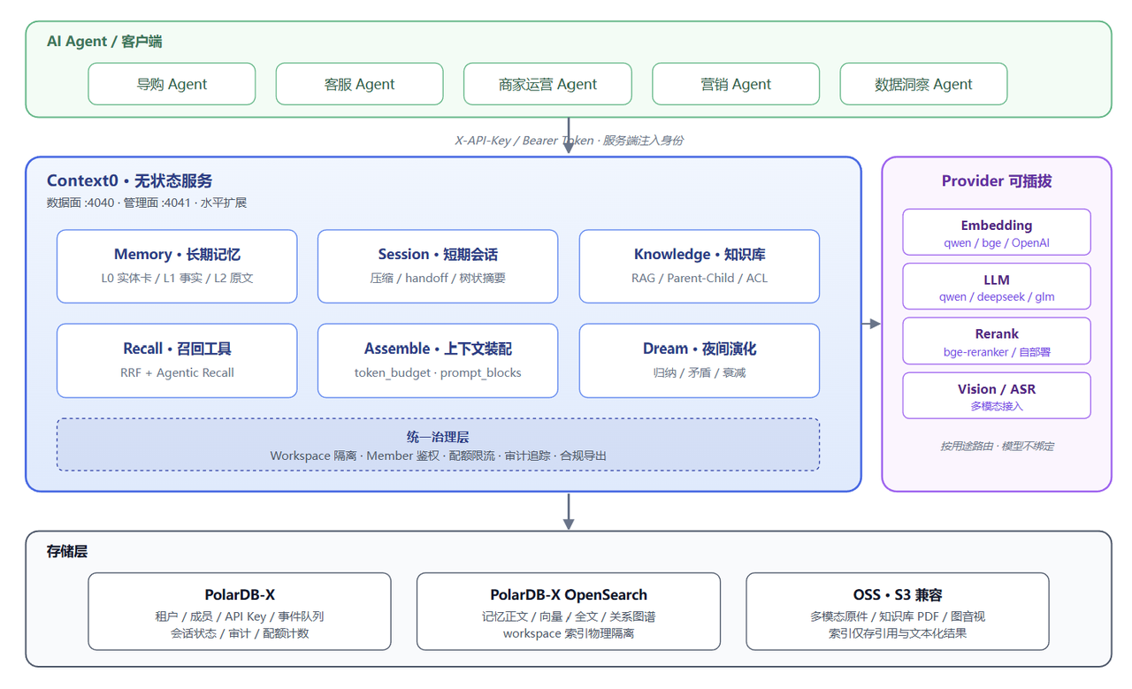Image resolution: width=1132 pixels, height=689 pixels.
Task: Open the Memory 长期记忆 card
Action: pyautogui.click(x=177, y=266)
